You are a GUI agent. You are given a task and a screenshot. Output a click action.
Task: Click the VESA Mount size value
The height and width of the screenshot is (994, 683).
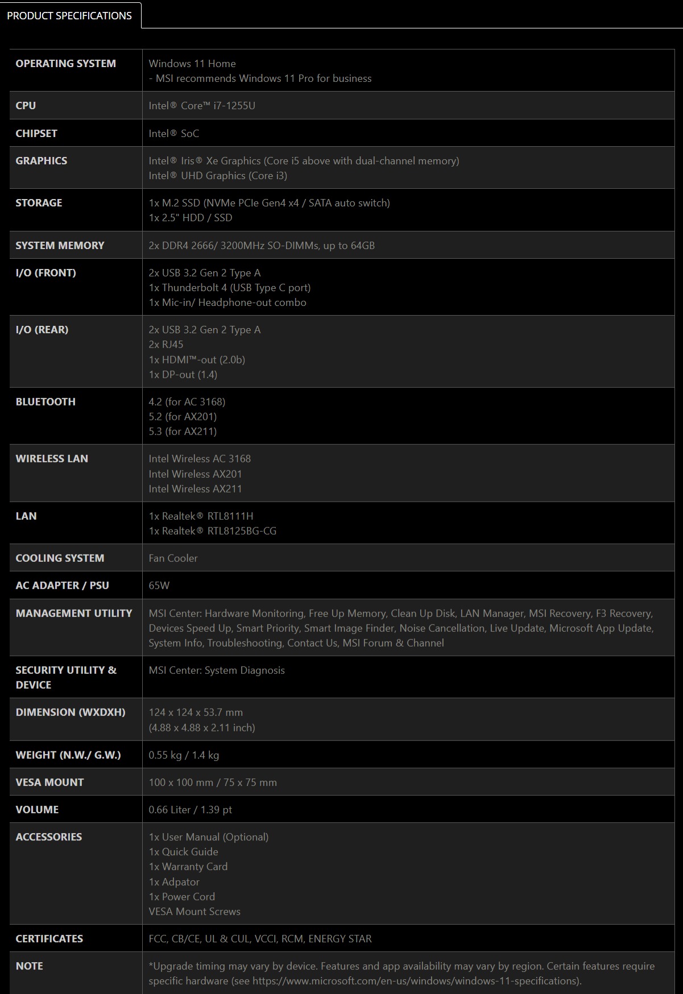213,782
